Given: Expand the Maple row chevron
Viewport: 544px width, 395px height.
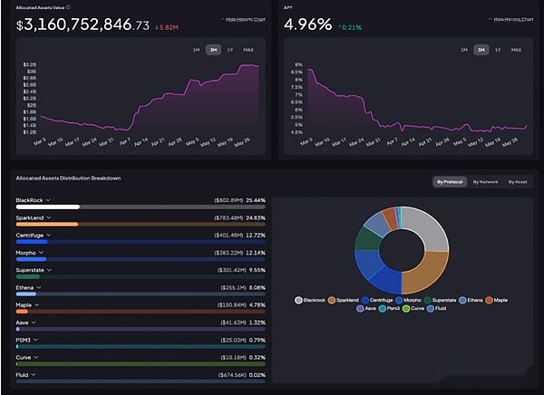Looking at the screenshot, I should (37, 305).
